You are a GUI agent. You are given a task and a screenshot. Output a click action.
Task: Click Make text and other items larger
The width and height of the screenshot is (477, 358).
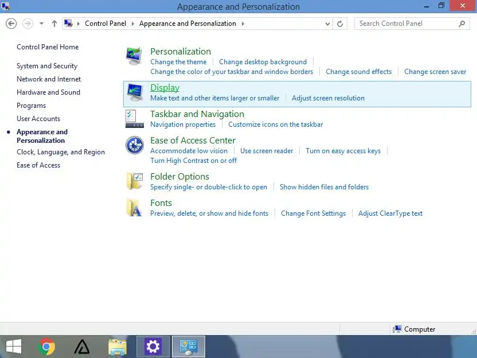pos(215,98)
